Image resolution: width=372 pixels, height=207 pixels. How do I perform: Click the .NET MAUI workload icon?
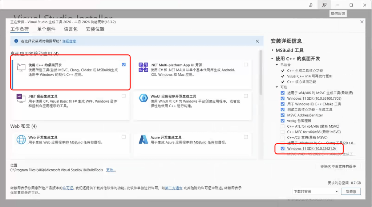click(143, 67)
